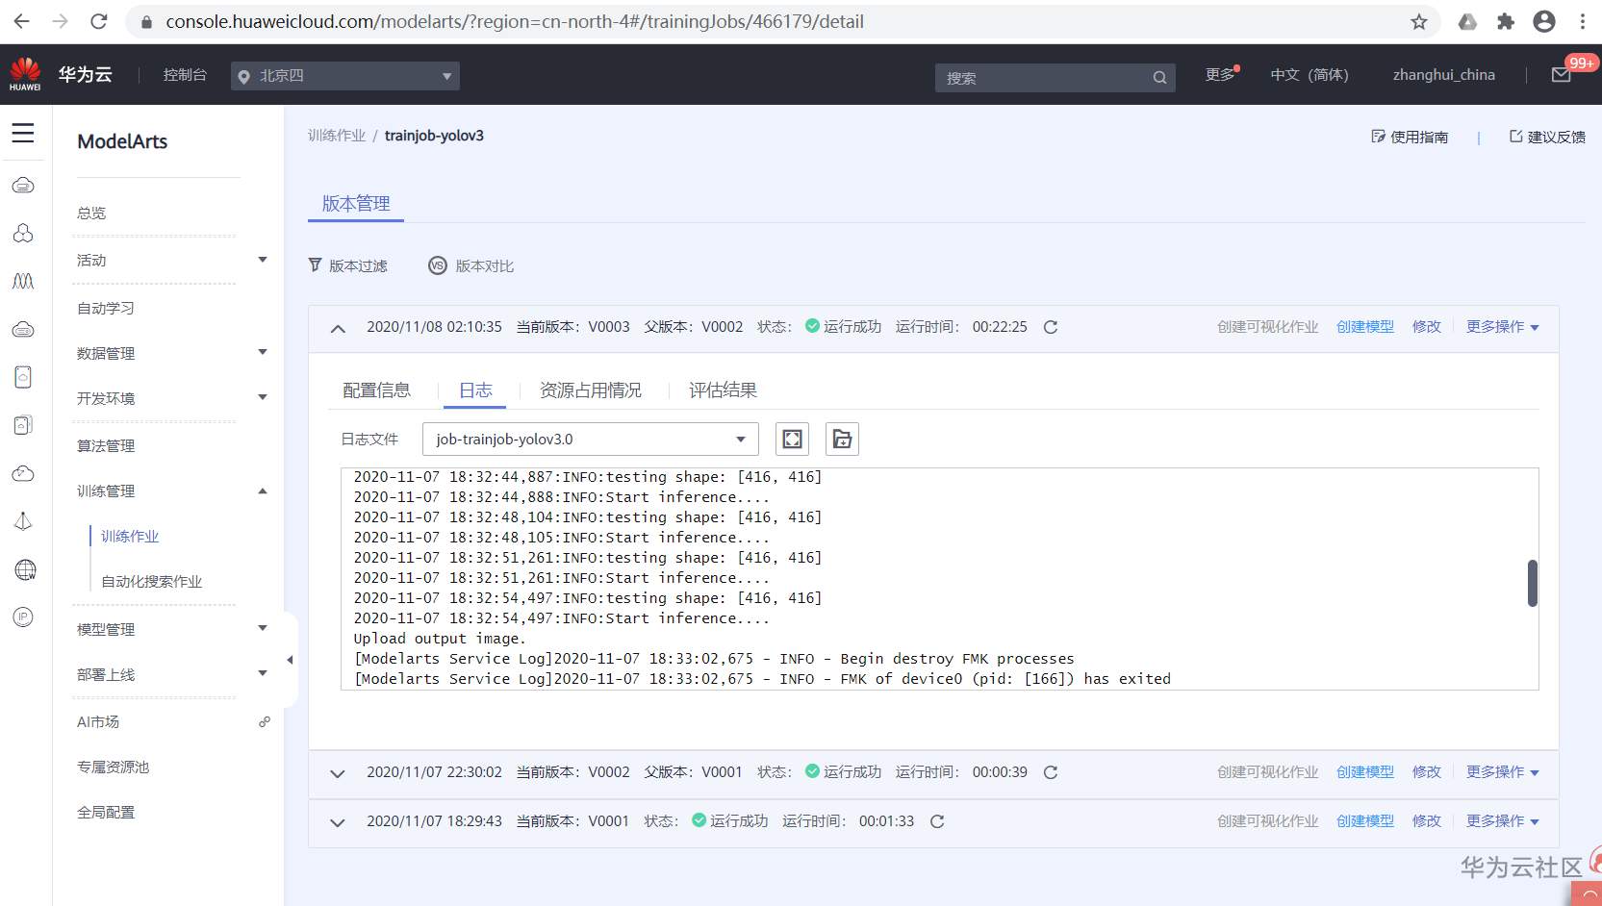Open 自动化搜索作业 in the sidebar
1602x906 pixels.
pyautogui.click(x=152, y=582)
